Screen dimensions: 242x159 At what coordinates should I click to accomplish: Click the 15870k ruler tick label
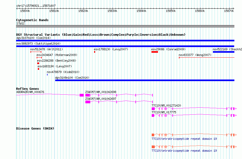click(x=229, y=11)
